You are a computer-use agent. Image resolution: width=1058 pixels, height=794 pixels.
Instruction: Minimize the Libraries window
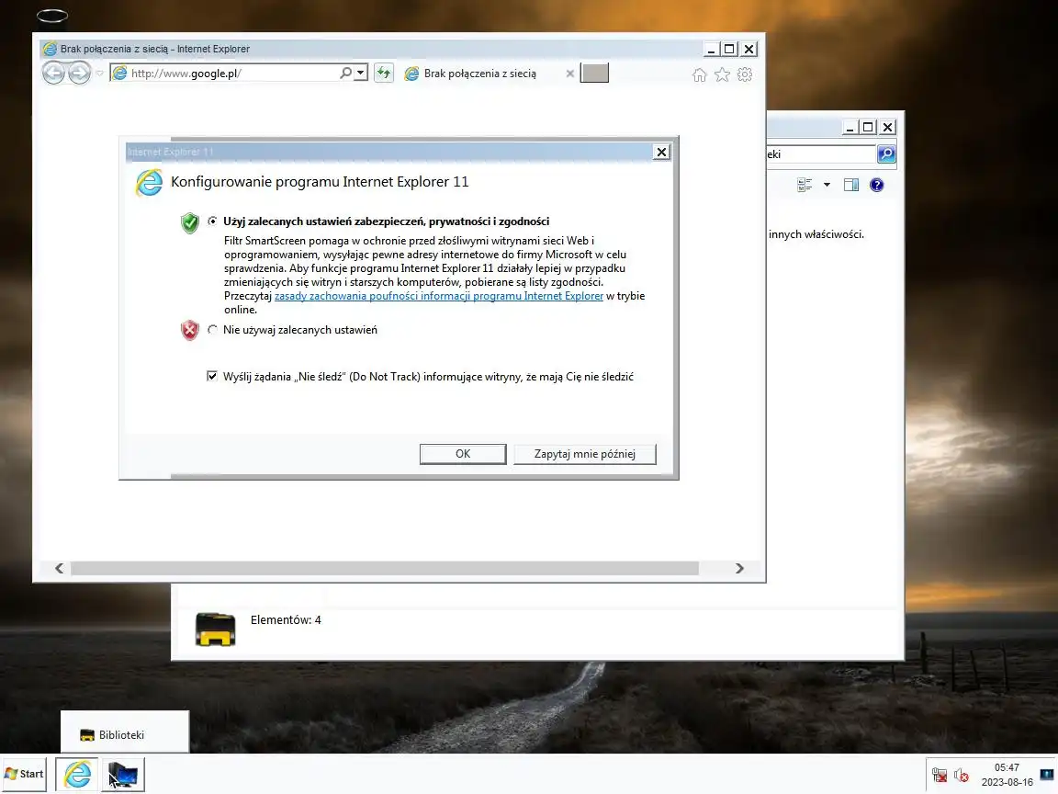pos(850,127)
